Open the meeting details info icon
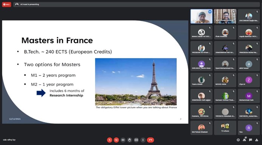This screenshot has width=262, height=145. click(238, 140)
